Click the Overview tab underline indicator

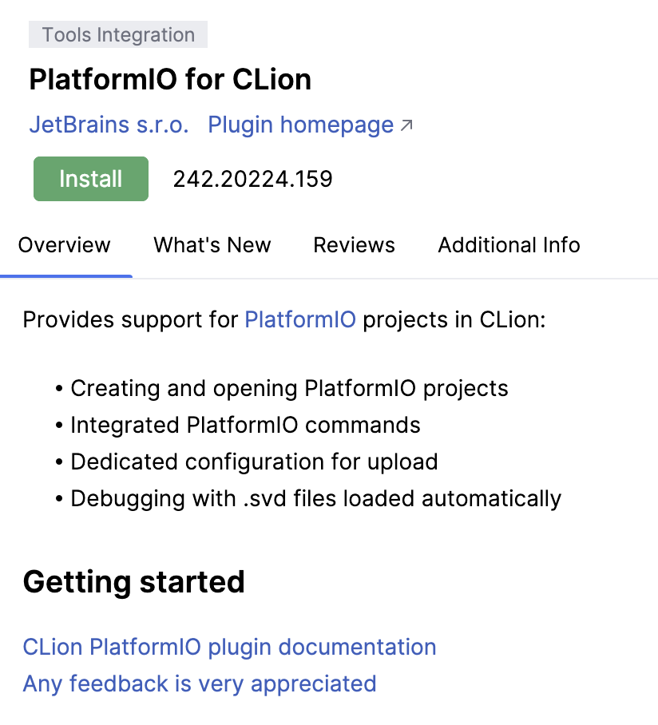(x=66, y=275)
